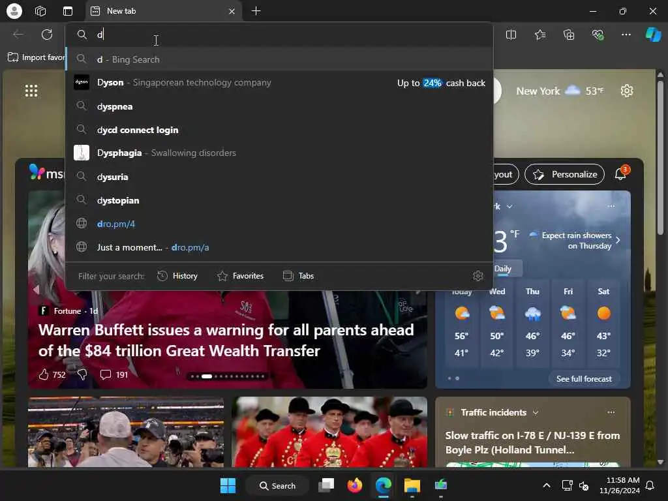Click the New York weather summary
The height and width of the screenshot is (501, 668).
(560, 91)
